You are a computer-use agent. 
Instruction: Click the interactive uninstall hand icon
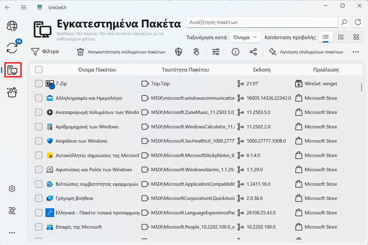196,52
